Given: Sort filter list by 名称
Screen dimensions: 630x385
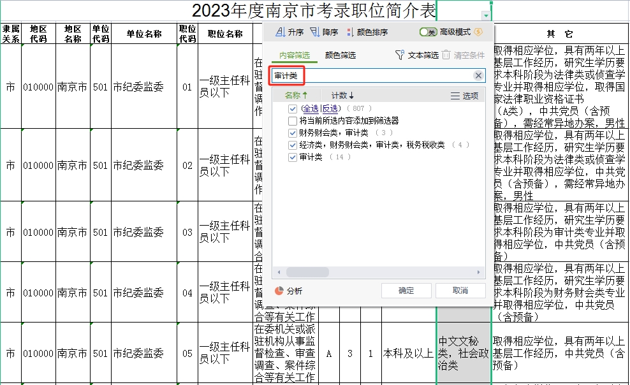Looking at the screenshot, I should (296, 96).
